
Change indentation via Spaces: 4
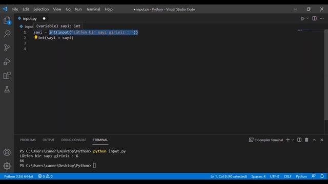(258, 176)
